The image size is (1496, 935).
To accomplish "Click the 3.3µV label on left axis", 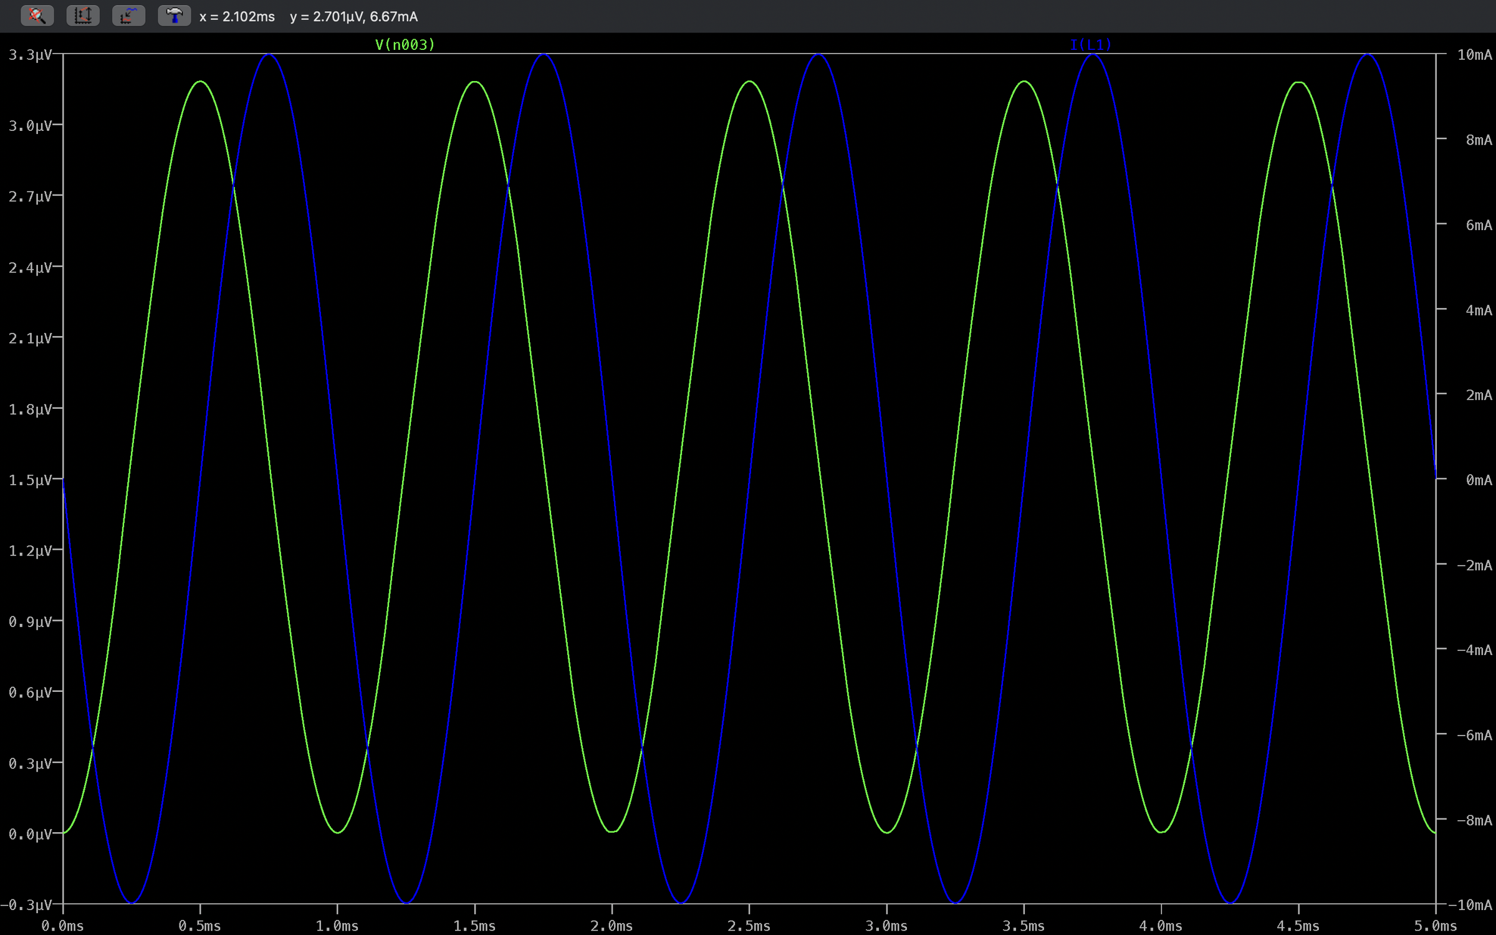I will tap(29, 55).
